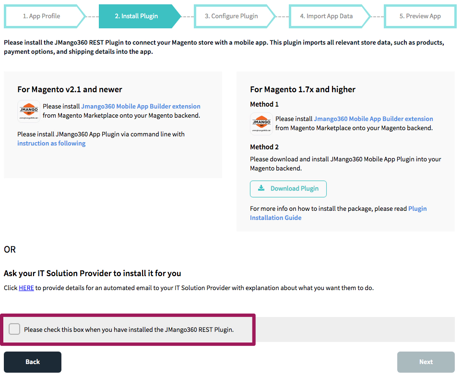This screenshot has height=377, width=462.
Task: Go to step 5. Preview App
Action: coord(420,16)
